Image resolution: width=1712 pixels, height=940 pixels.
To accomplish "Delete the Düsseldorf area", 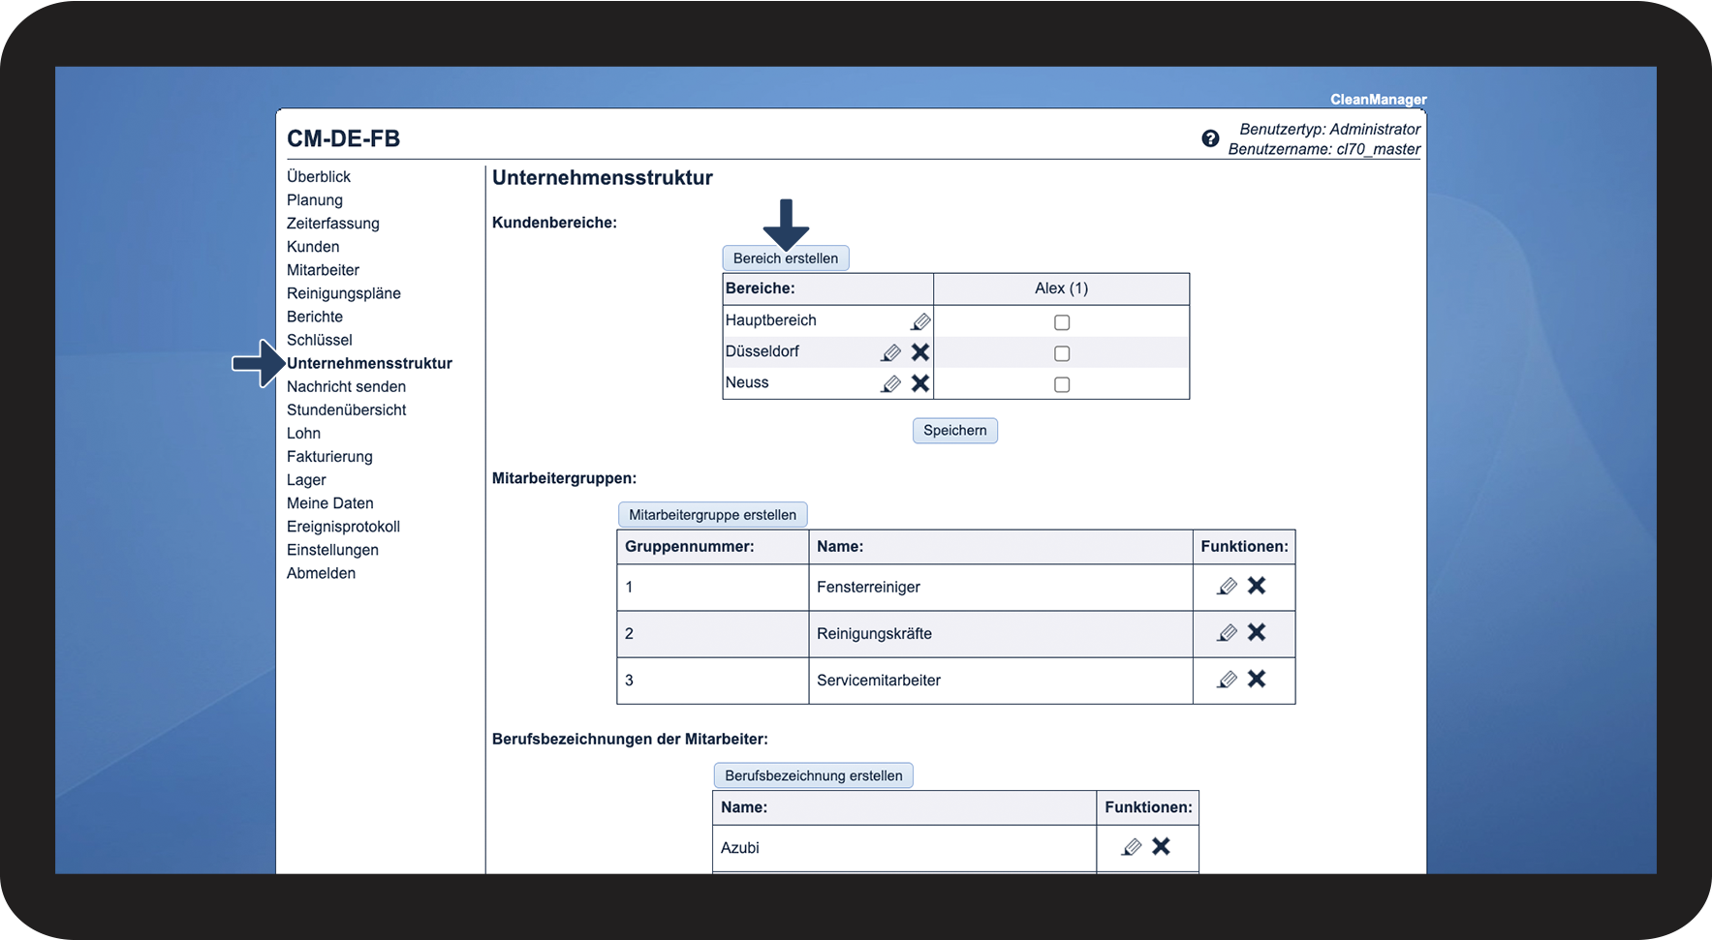I will (x=920, y=352).
